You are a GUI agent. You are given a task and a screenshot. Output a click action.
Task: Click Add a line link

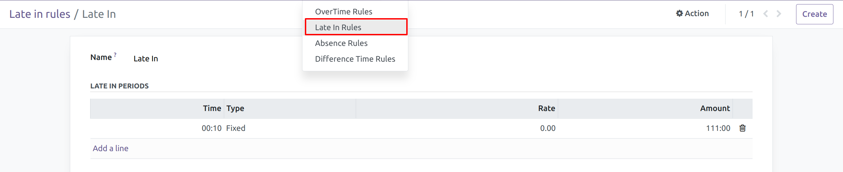(x=110, y=148)
